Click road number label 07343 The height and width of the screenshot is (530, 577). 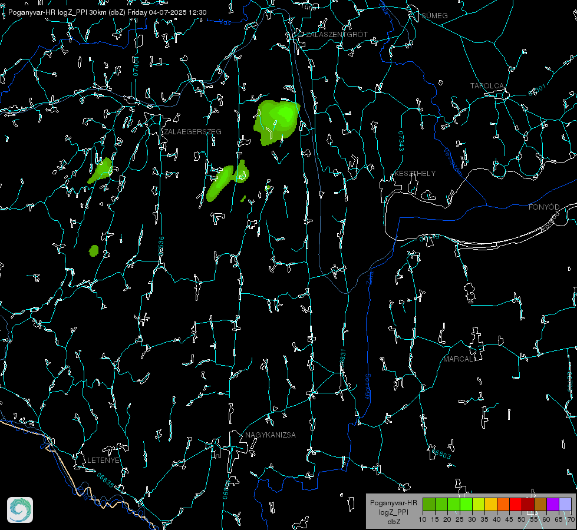pos(401,141)
